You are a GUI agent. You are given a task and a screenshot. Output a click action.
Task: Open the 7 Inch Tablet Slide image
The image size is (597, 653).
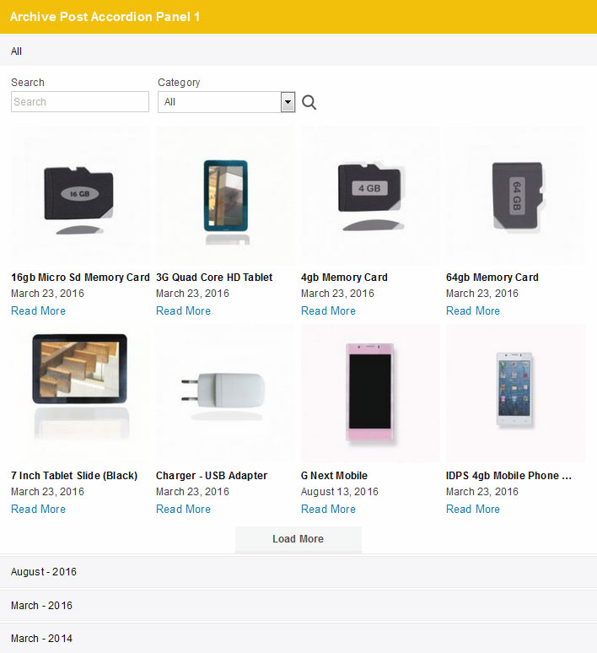click(x=80, y=393)
